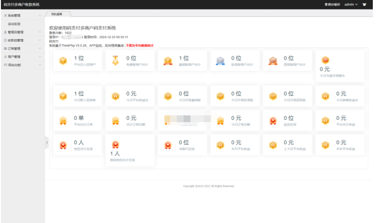Image resolution: width=376 pixels, height=223 pixels.
Task: Open 基础配置 in the sidebar
Action: [14, 24]
